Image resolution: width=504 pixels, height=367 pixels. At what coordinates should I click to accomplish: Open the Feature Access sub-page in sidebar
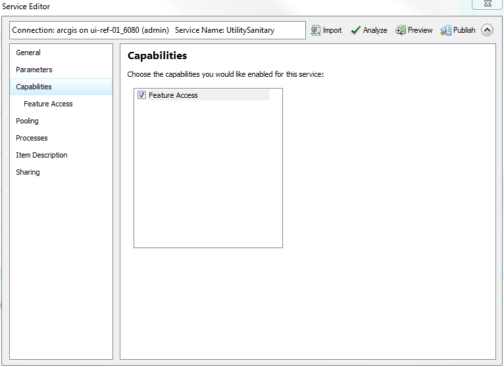tap(61, 104)
